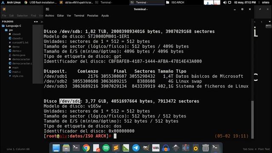Open File menu in Sublime Text
The height and width of the screenshot is (153, 272).
tap(4, 16)
